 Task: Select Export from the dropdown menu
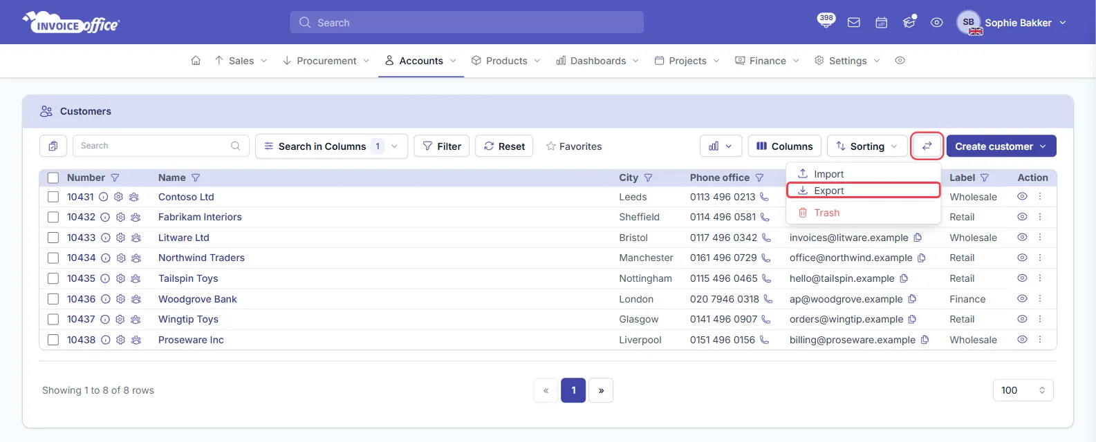point(864,191)
